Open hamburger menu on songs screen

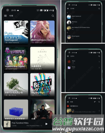68,102
